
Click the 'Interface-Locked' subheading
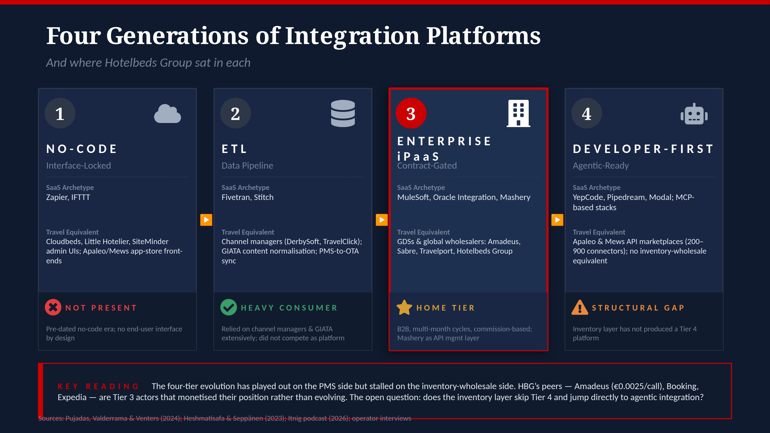coord(78,166)
